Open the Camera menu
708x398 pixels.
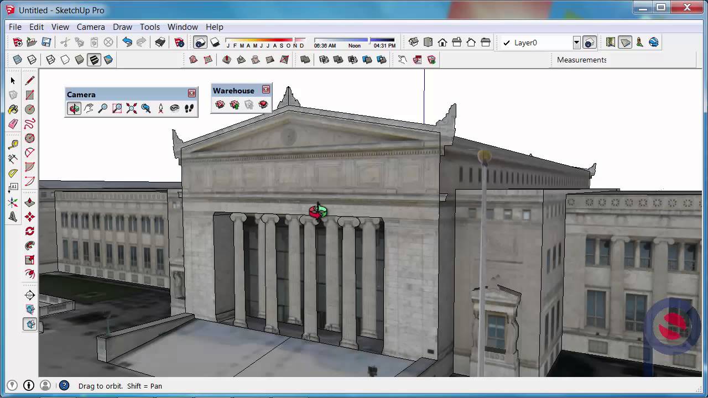(x=91, y=27)
